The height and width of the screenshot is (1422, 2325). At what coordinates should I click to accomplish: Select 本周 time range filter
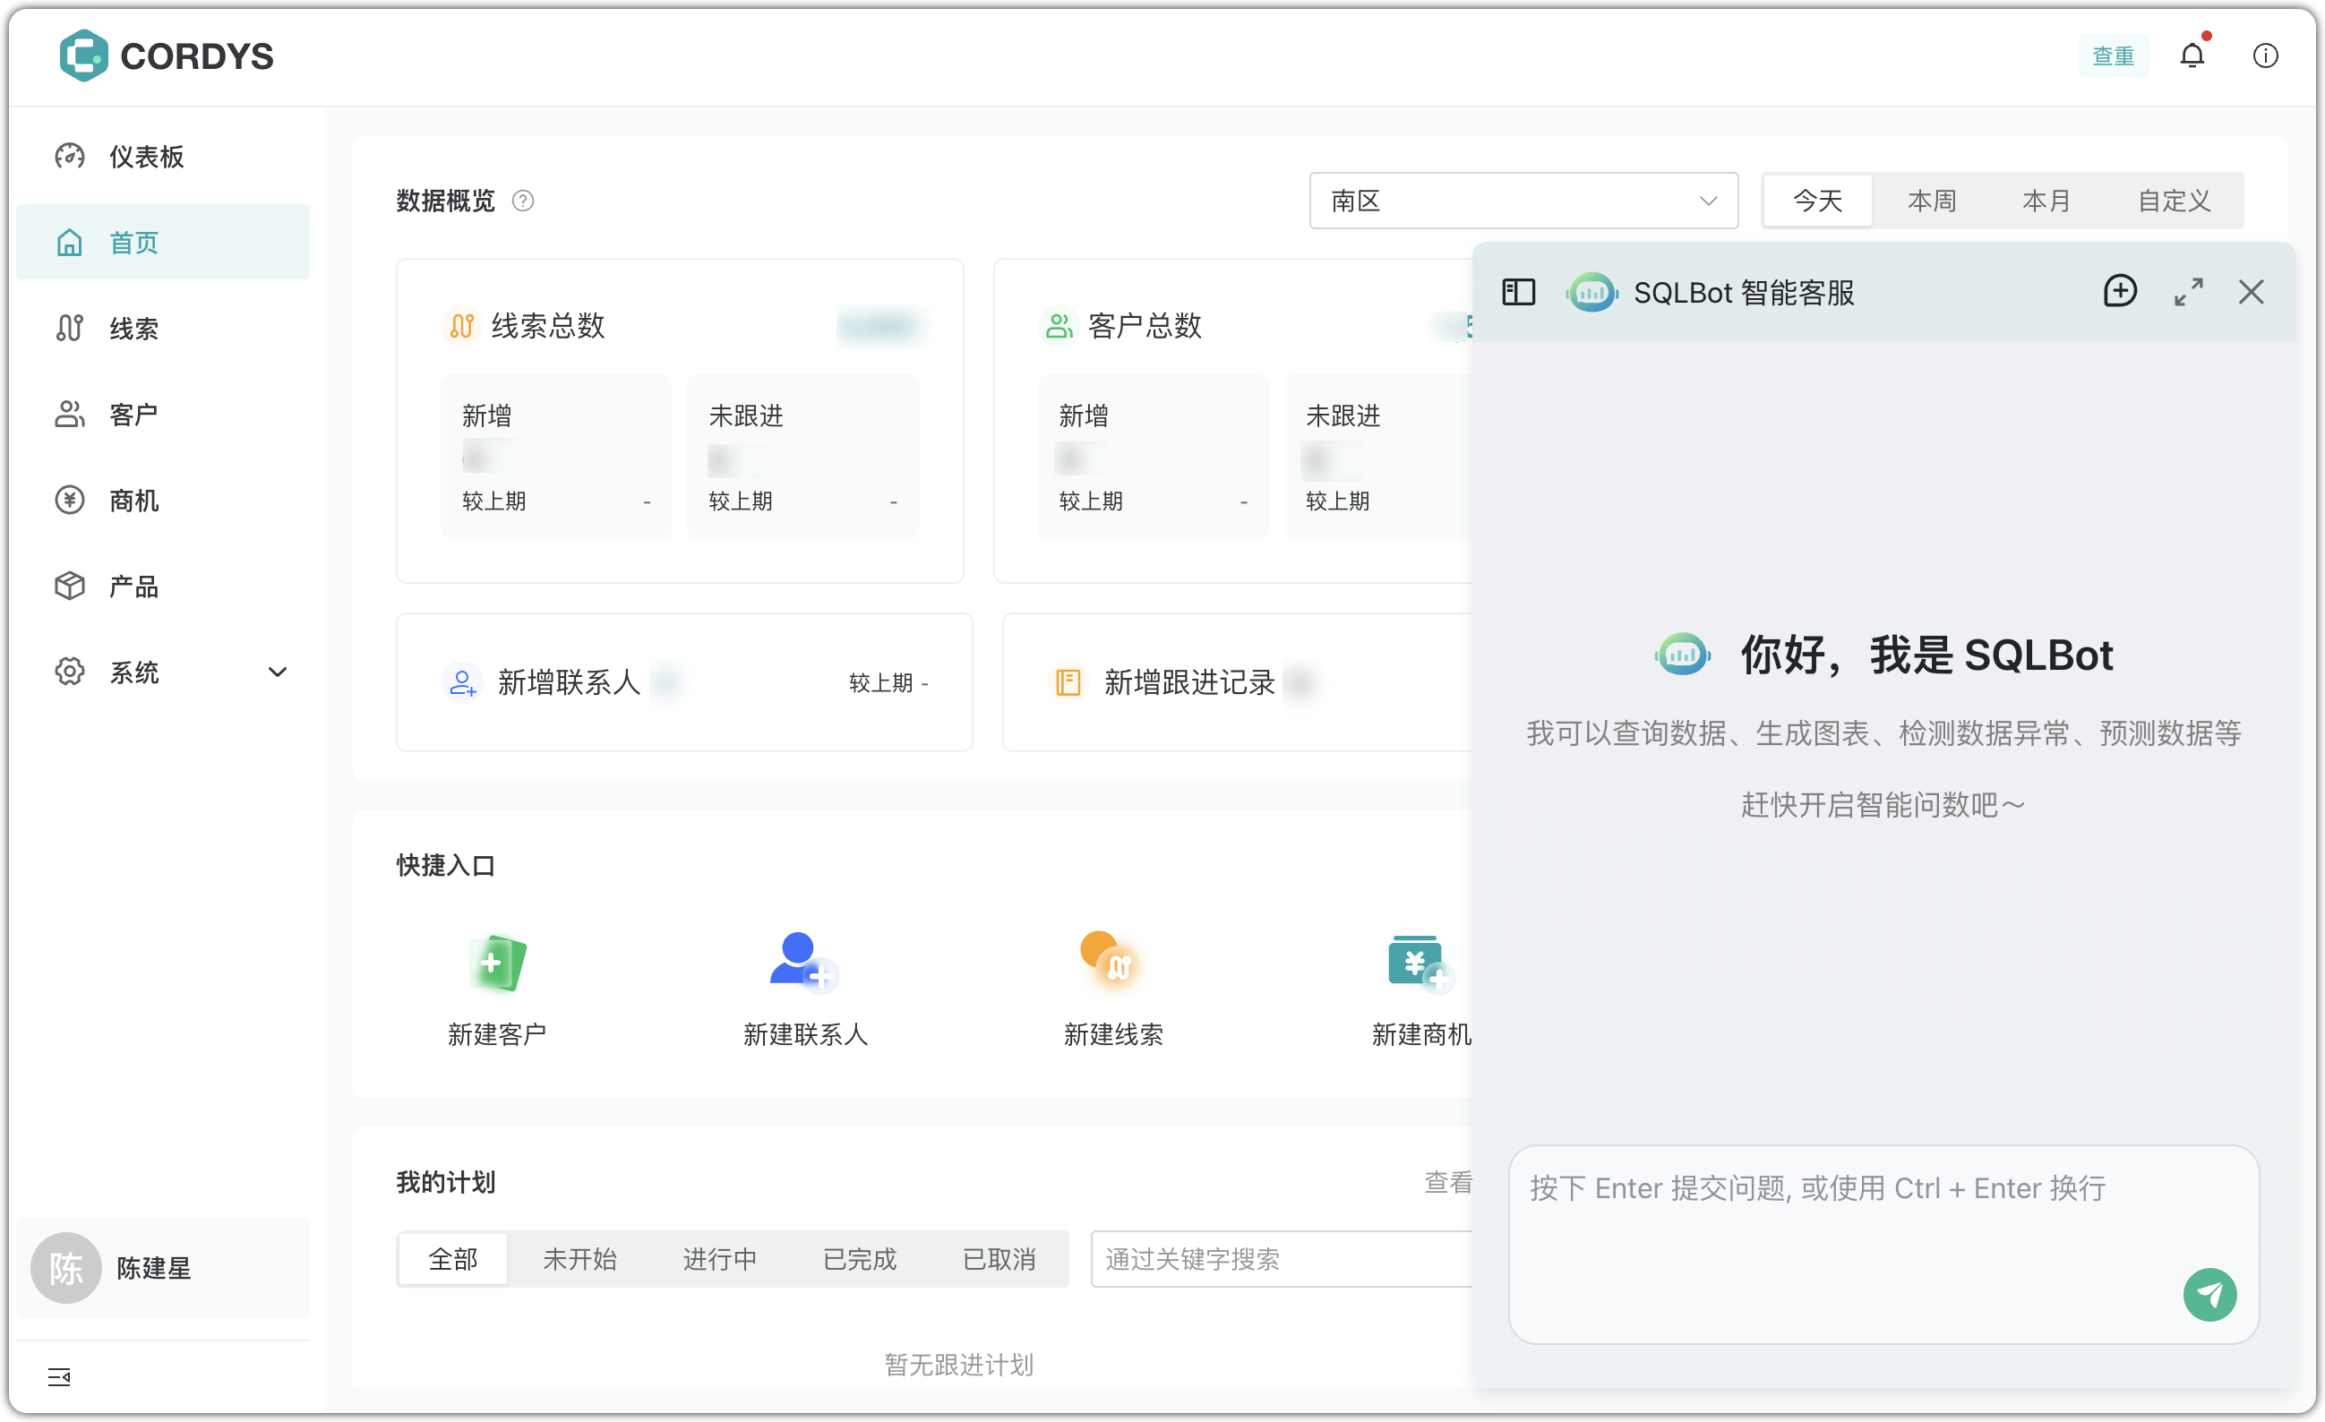[1931, 200]
